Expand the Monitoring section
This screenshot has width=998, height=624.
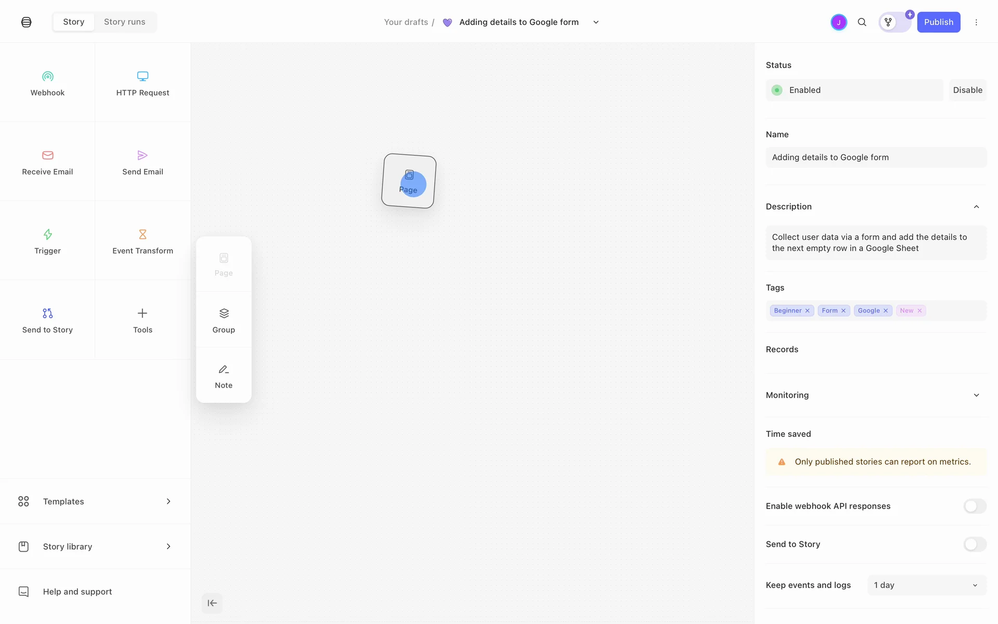click(x=976, y=395)
